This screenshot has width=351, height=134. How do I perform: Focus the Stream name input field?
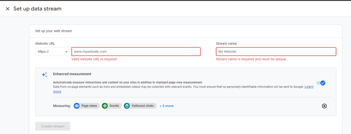(276, 51)
